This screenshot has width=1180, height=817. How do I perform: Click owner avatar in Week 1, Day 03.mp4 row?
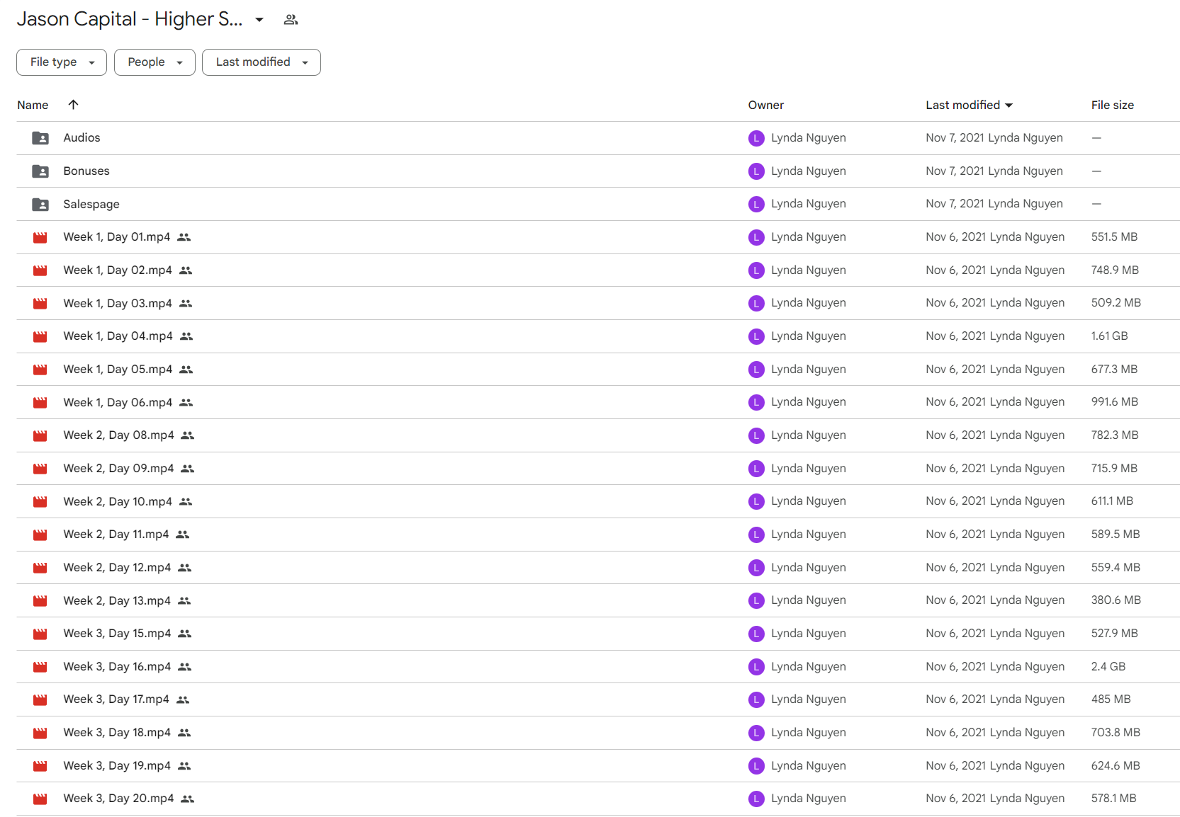[x=756, y=303]
